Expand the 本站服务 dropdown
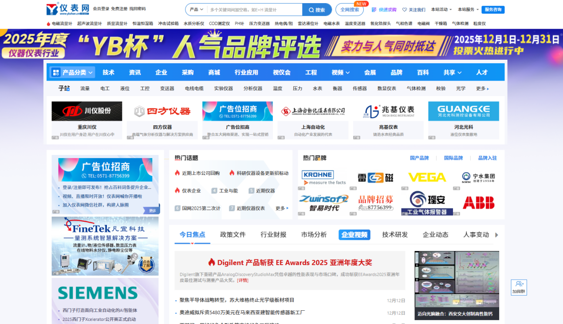563x324 pixels. pyautogui.click(x=468, y=10)
